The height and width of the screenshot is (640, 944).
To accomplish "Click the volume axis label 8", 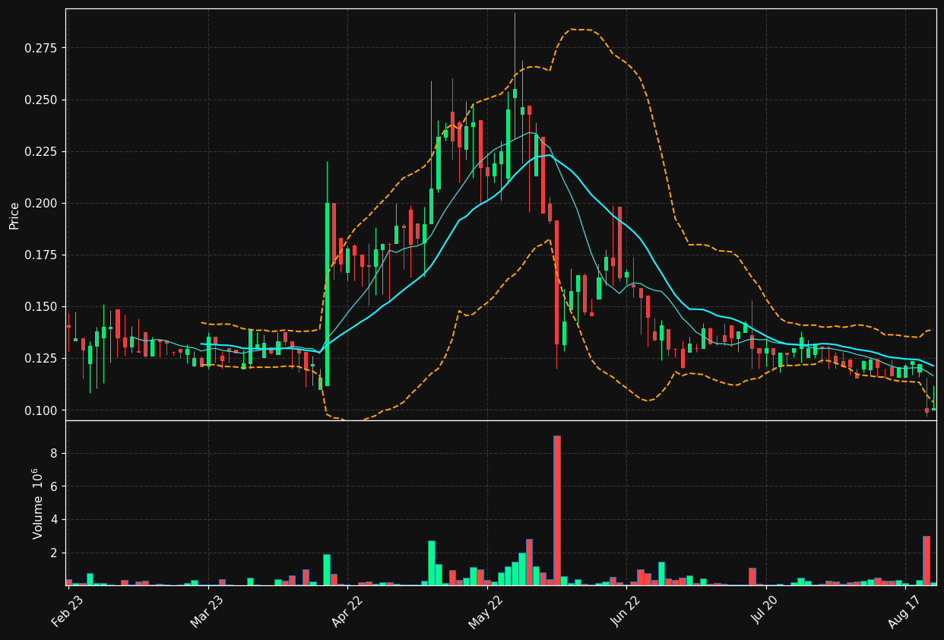I will (54, 453).
